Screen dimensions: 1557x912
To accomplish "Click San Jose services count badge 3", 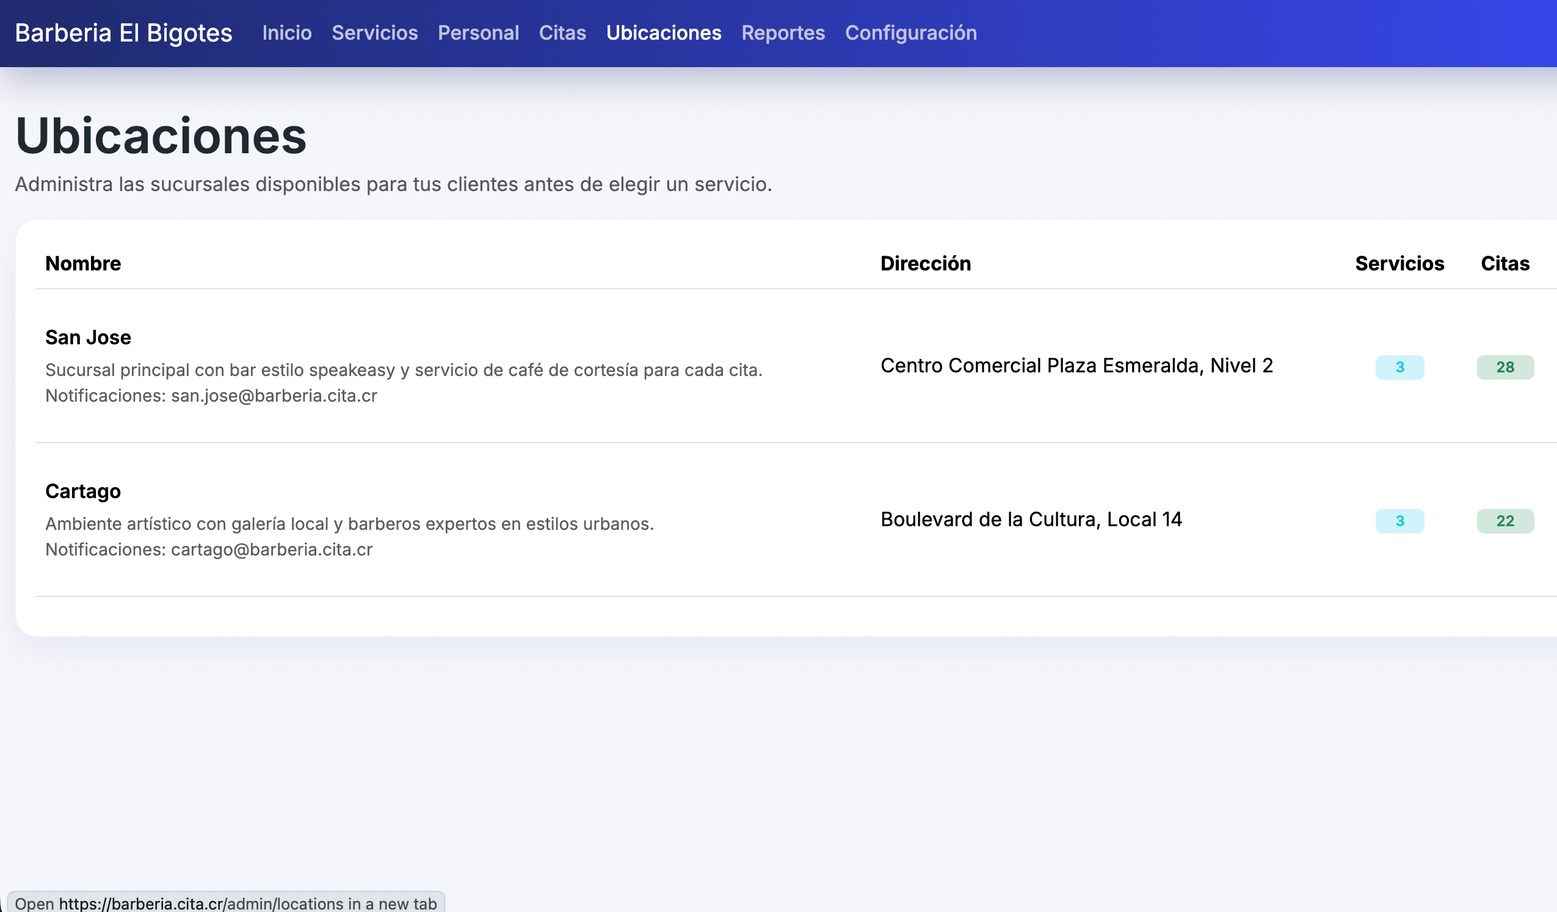I will coord(1399,367).
